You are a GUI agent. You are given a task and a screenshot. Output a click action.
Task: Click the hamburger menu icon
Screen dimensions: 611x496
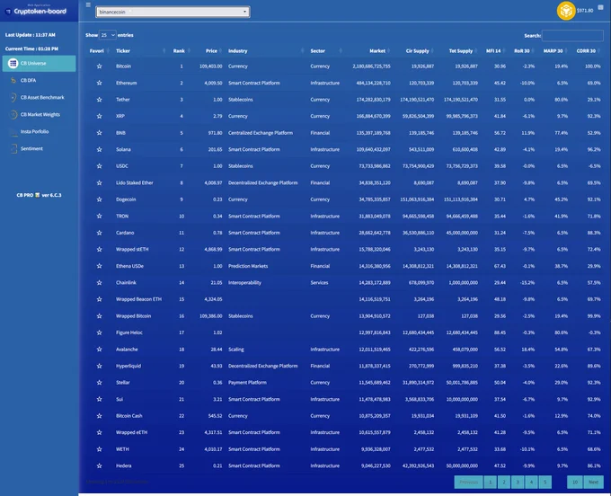[88, 4]
